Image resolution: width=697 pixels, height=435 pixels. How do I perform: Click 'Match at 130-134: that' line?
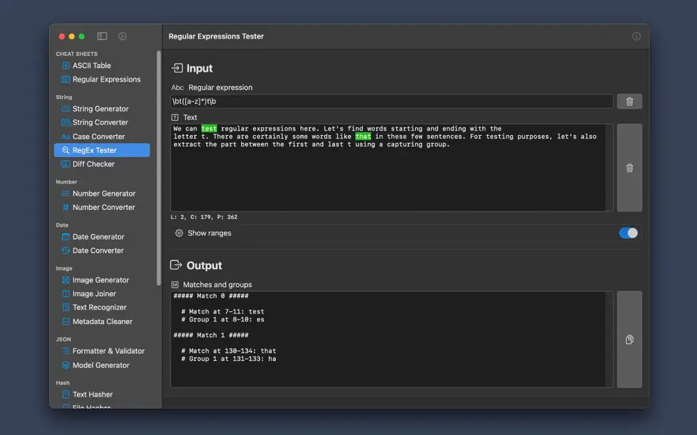coord(229,351)
